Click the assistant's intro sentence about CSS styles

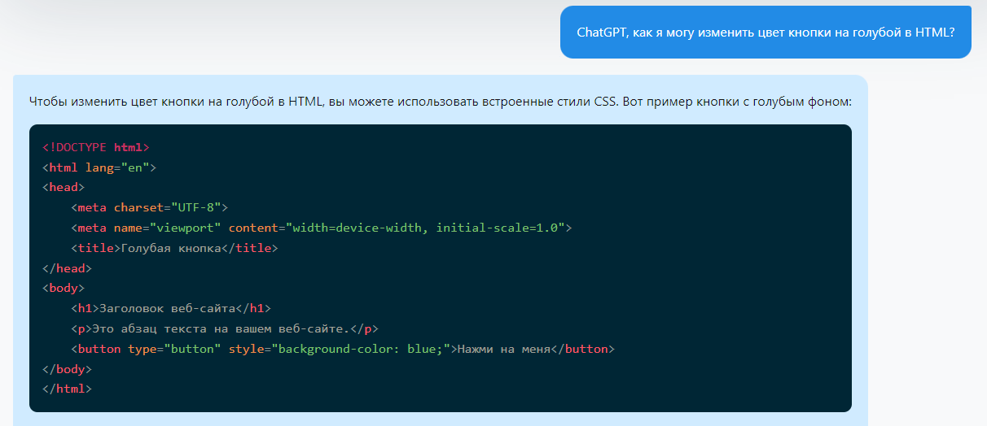point(440,102)
